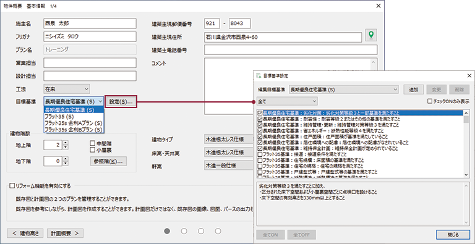
Task: Click the 閉じる button
Action: 453,234
